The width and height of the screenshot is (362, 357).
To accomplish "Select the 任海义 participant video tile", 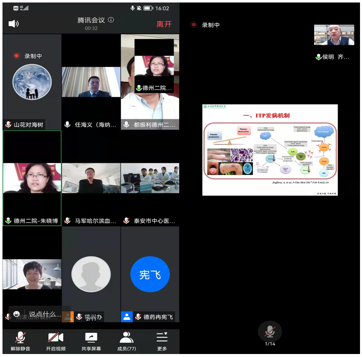I will [91, 82].
